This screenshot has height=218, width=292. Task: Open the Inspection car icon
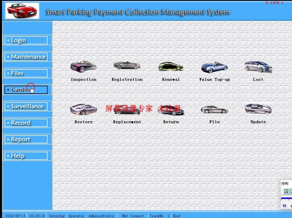pos(83,67)
